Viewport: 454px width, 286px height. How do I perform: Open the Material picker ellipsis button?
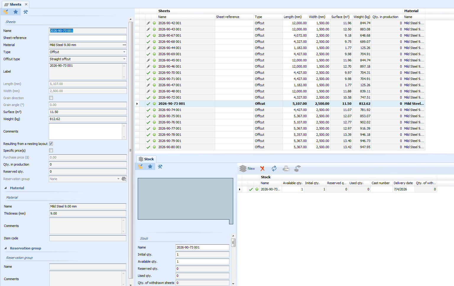click(x=124, y=45)
